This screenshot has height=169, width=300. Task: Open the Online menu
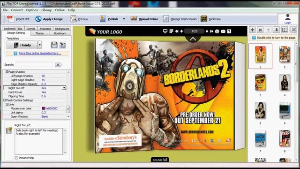[60, 10]
